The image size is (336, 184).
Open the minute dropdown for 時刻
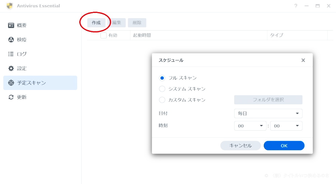[286, 126]
